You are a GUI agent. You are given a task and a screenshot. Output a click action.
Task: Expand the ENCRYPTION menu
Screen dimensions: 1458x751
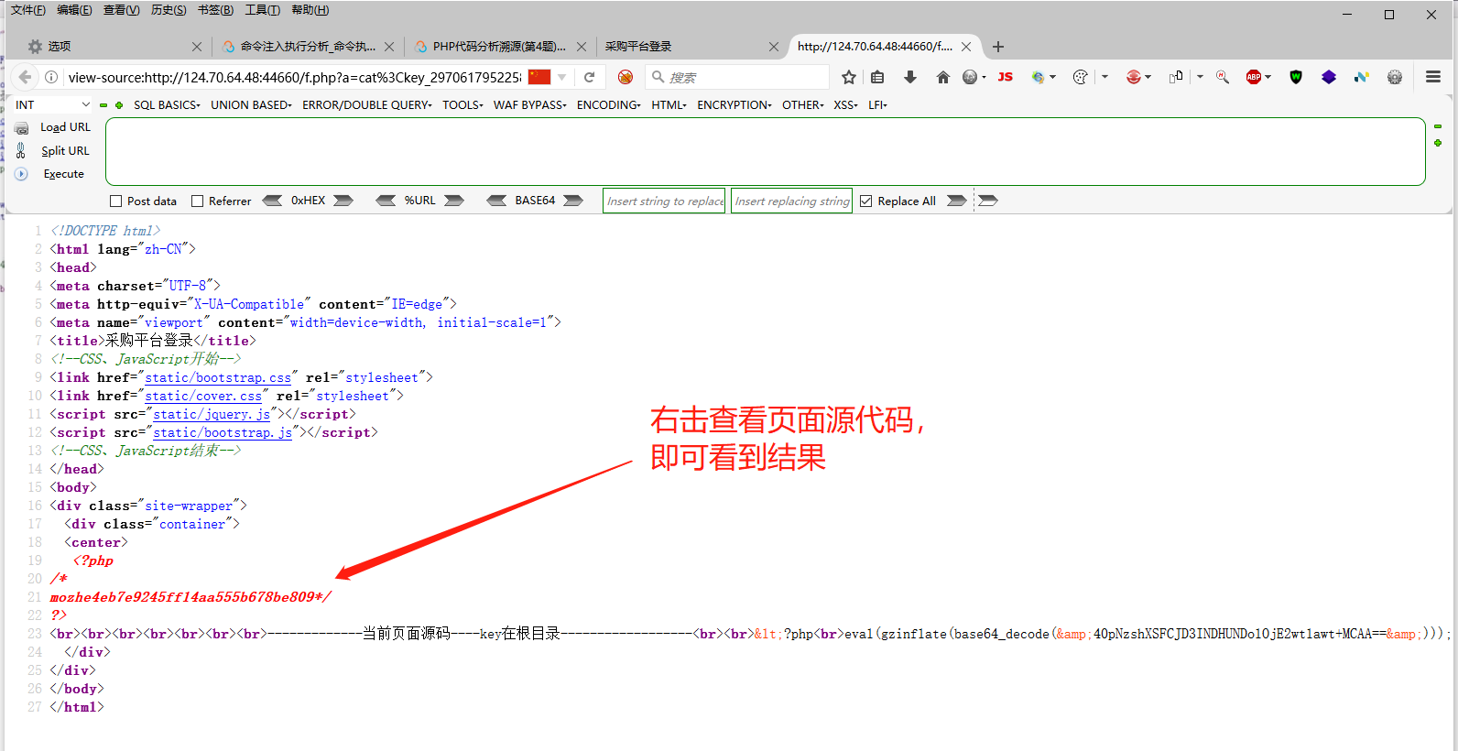pos(734,105)
